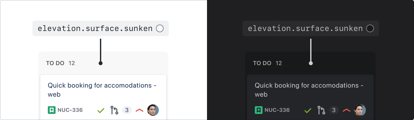This screenshot has height=120, width=414.
Task: Click the green story bookmark icon in dark card
Action: click(259, 110)
